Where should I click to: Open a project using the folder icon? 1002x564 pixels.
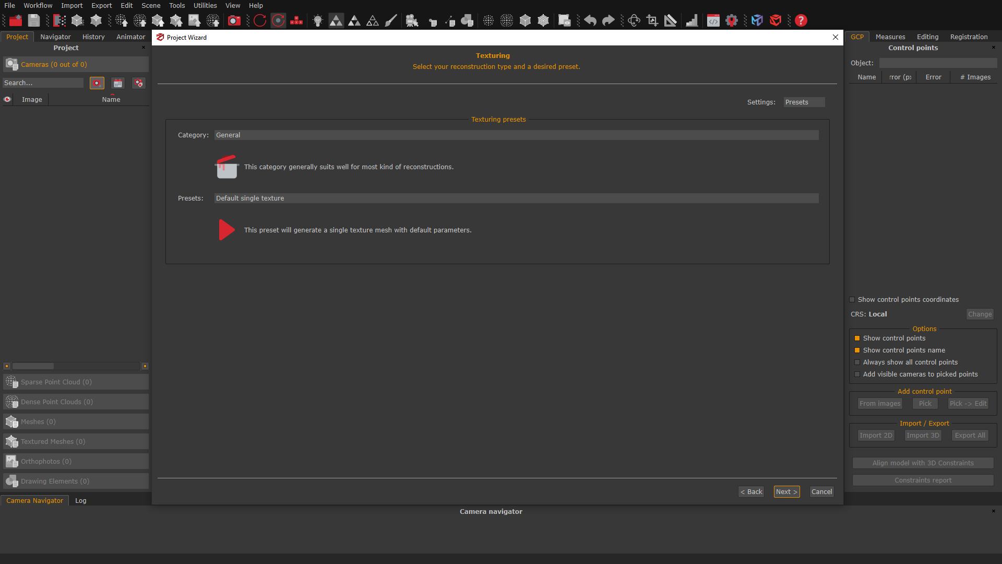click(x=15, y=20)
